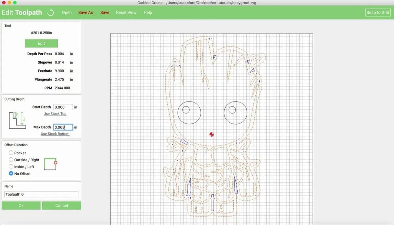The height and width of the screenshot is (225, 394).
Task: Click Reset View in the top bar
Action: [x=126, y=12]
